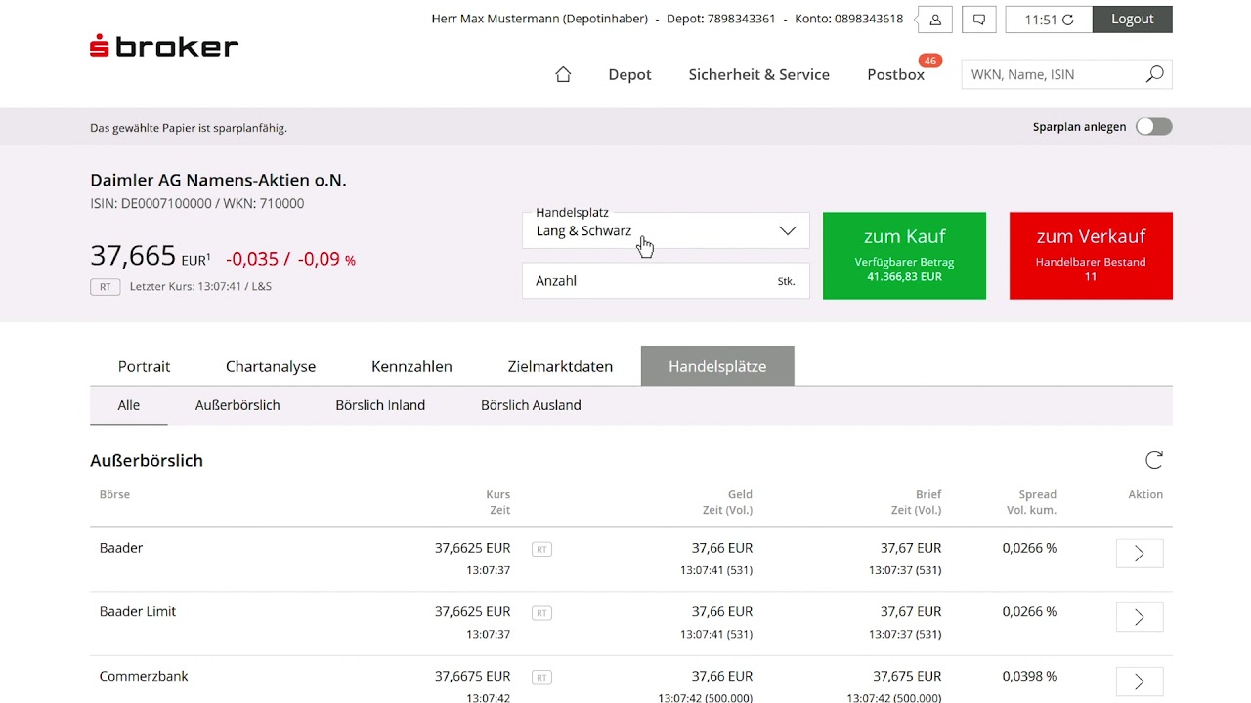Switch to the Kennzahlen tab

pyautogui.click(x=411, y=366)
